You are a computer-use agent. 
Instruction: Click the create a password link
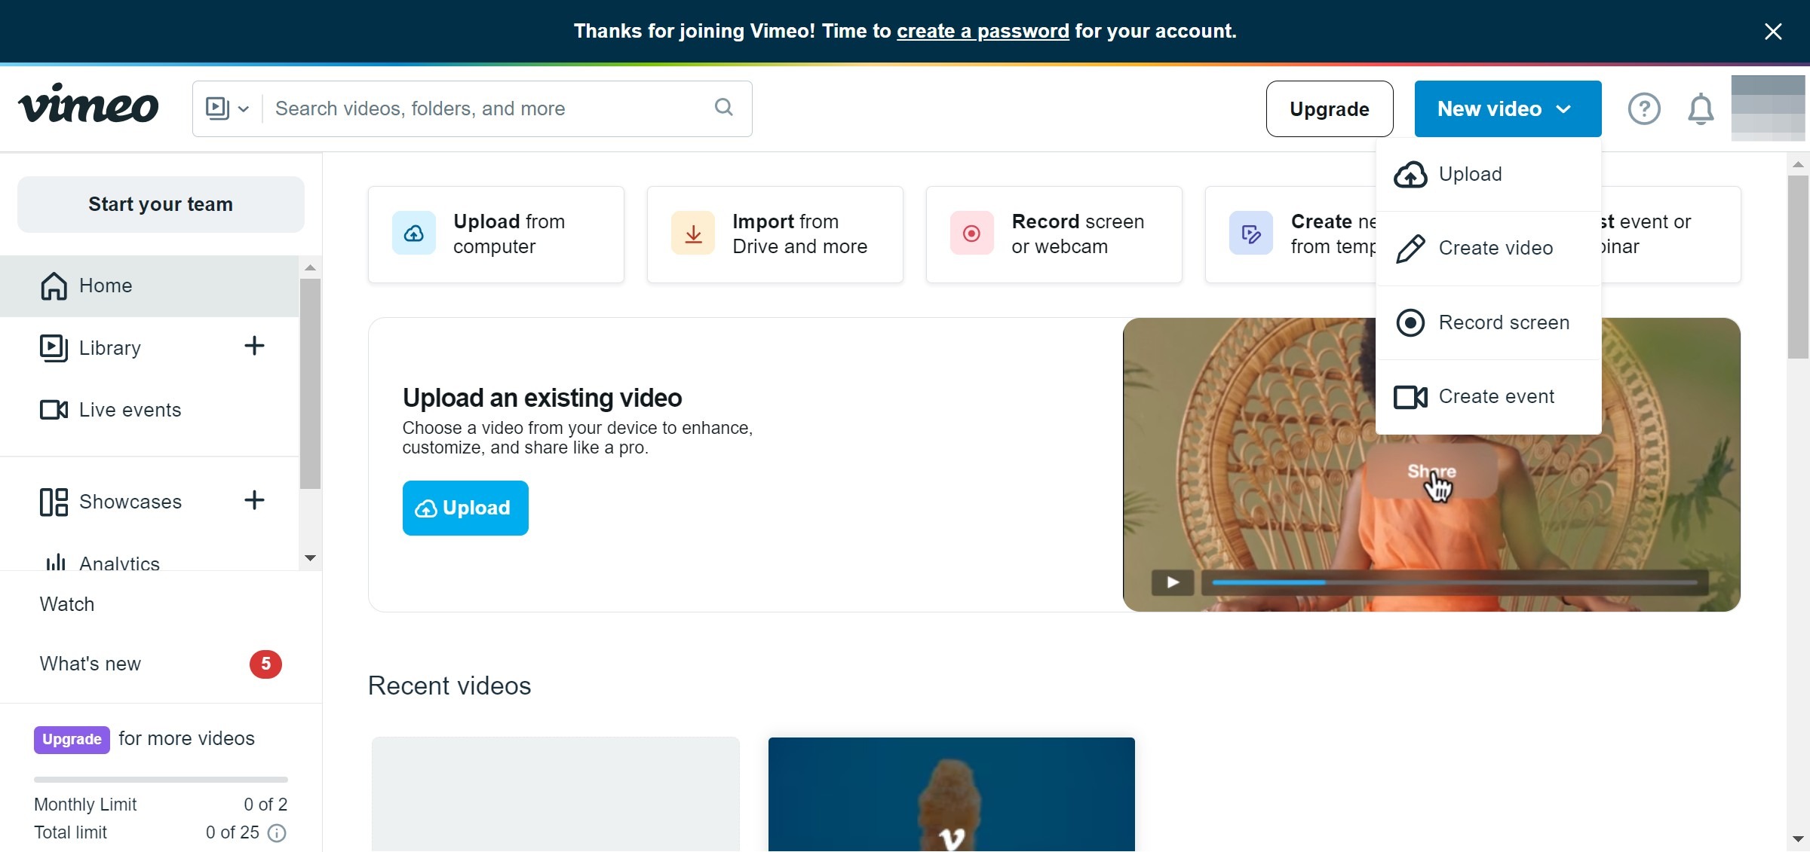(982, 31)
